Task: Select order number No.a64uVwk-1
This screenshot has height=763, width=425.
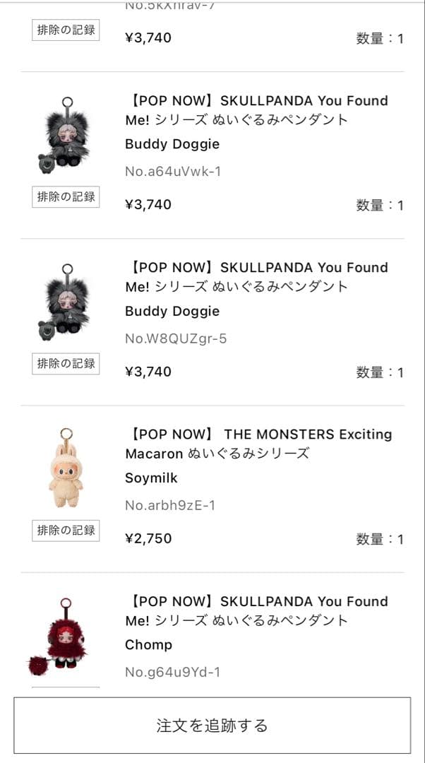Action: pos(173,171)
